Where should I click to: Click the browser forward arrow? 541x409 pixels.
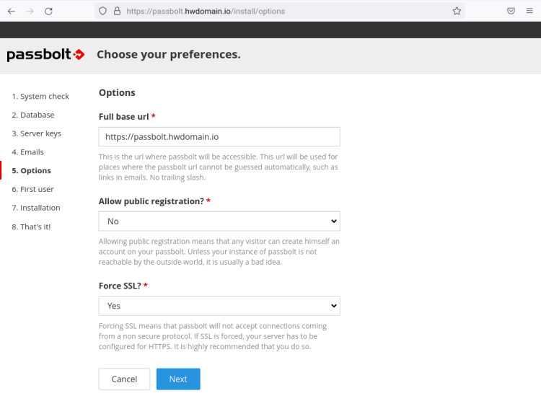click(30, 11)
